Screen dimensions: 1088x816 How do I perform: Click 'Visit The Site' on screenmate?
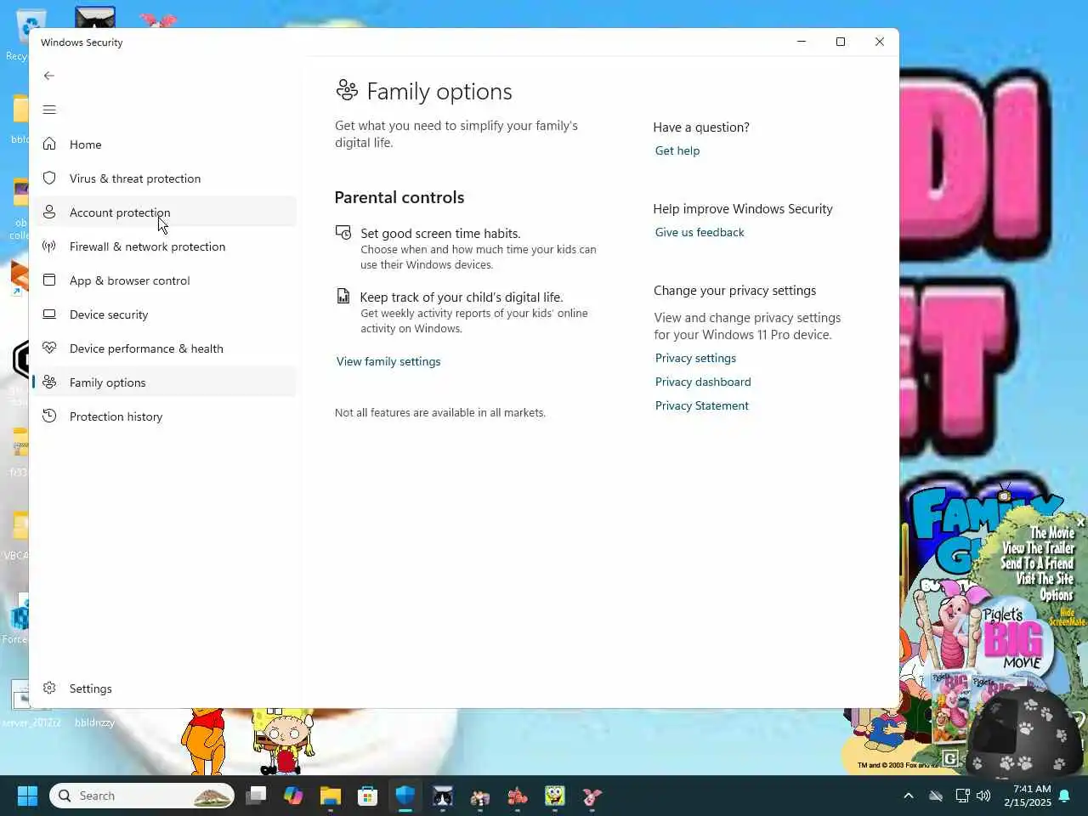pyautogui.click(x=1045, y=579)
